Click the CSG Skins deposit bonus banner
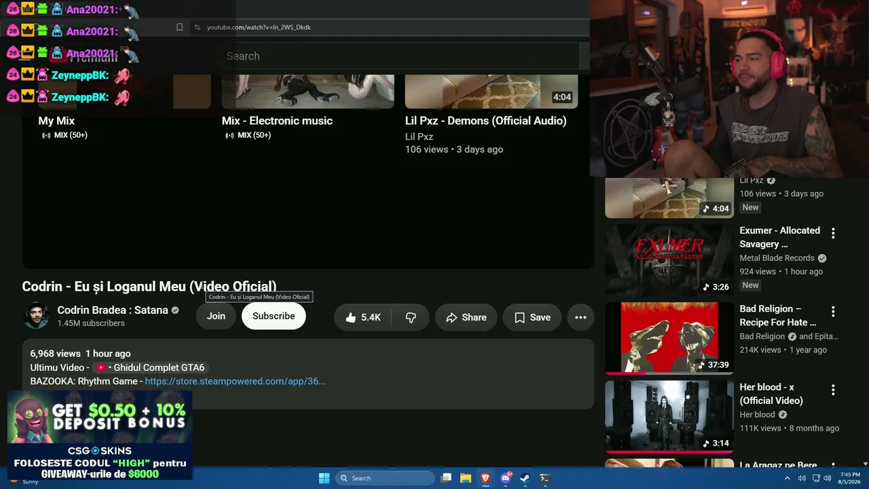This screenshot has width=869, height=489. 100,435
